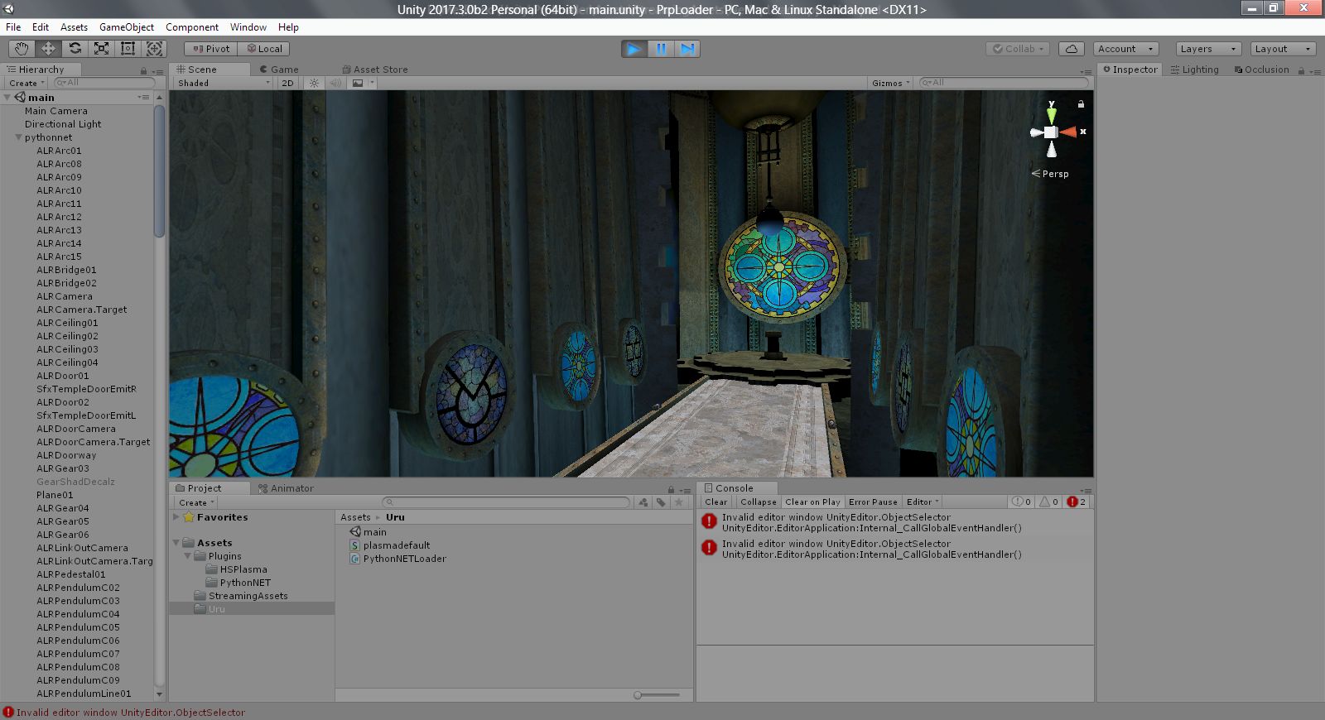Switch to the Asset Store tab
This screenshot has width=1325, height=720.
pyautogui.click(x=375, y=70)
